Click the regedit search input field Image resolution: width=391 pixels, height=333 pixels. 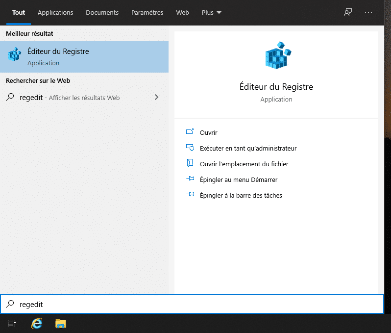click(196, 305)
